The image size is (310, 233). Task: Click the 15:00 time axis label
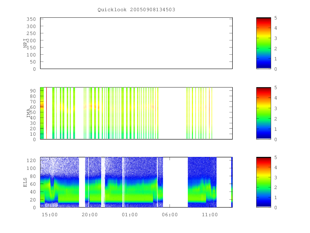pyautogui.click(x=50, y=215)
